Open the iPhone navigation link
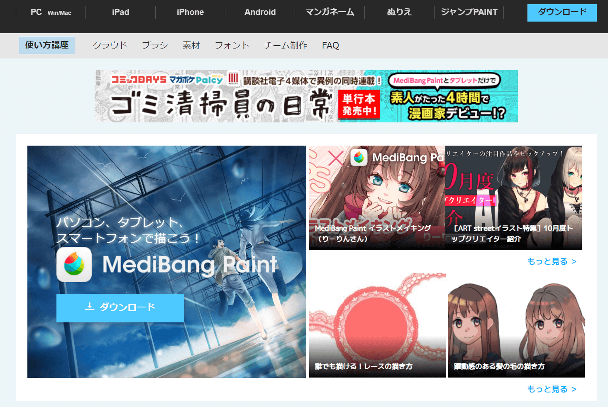The width and height of the screenshot is (608, 407). (190, 12)
